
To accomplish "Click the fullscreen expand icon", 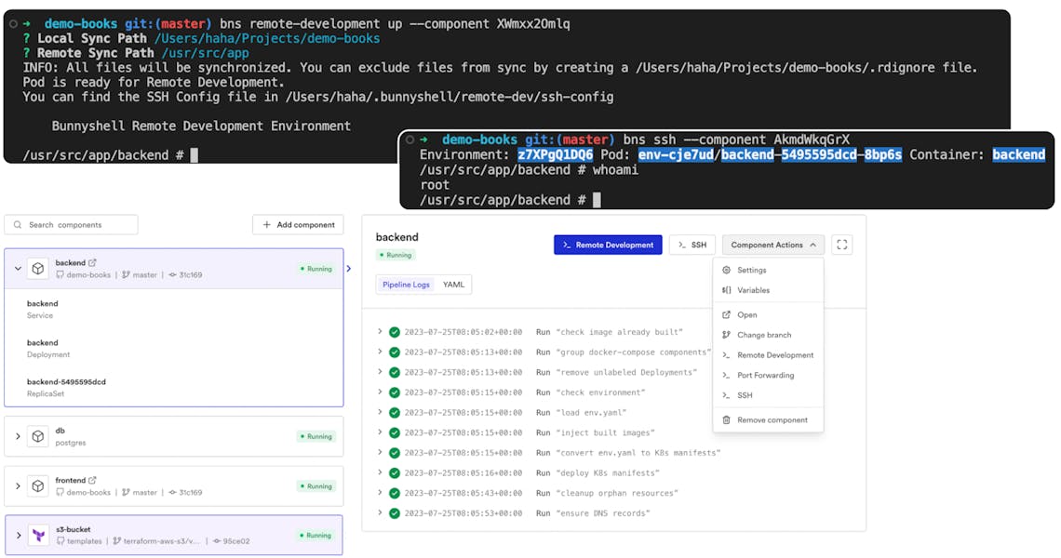I will click(841, 245).
